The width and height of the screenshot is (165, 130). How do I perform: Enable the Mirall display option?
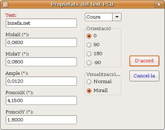89,91
